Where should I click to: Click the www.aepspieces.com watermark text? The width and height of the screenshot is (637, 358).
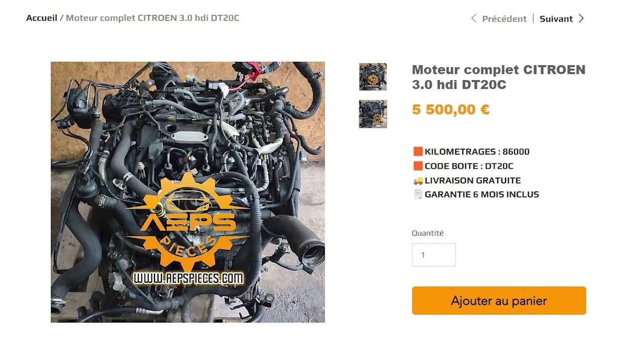point(188,278)
